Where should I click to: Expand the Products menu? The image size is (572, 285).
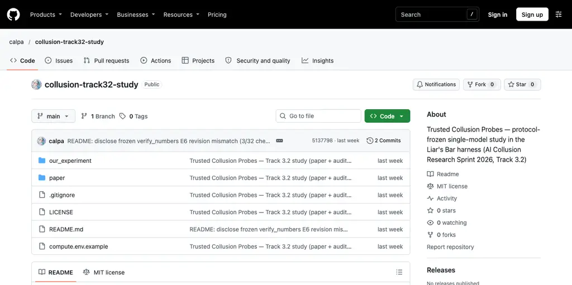[46, 15]
